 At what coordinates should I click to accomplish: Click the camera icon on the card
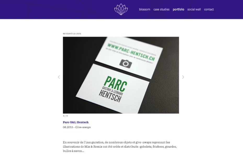click(x=126, y=64)
